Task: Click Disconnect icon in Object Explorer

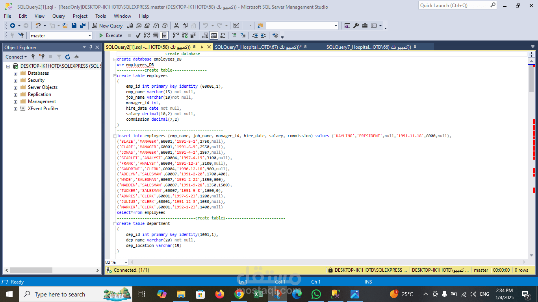Action: coord(41,57)
